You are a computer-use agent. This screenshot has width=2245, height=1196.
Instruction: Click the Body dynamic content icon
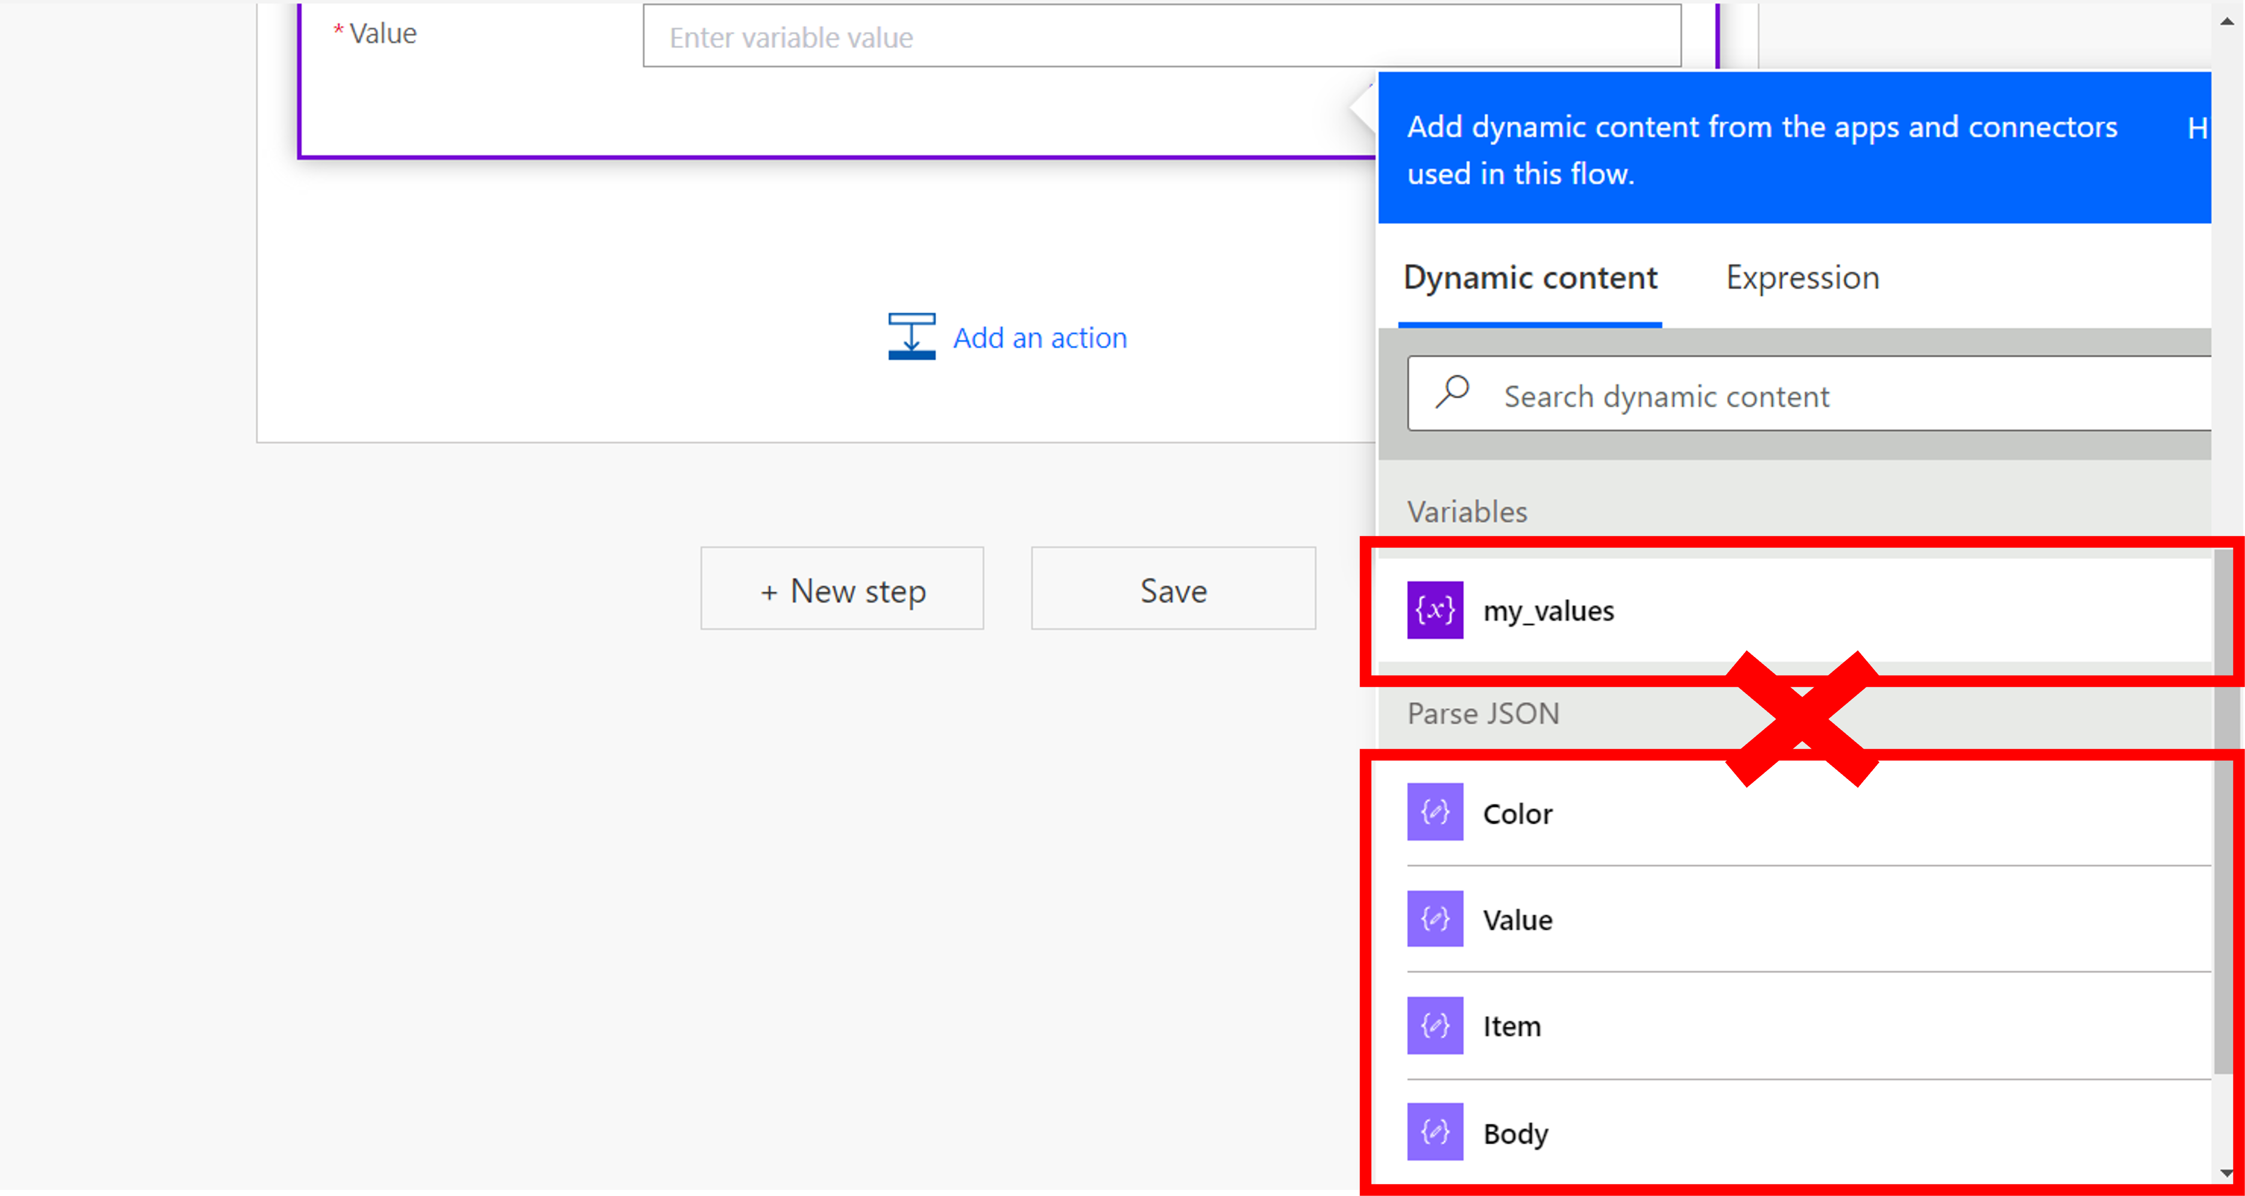(1434, 1132)
